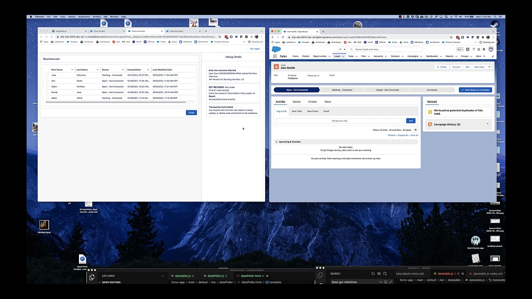Screen dimensions: 532x299
Task: Click the Search Leads and more field
Action: pyautogui.click(x=384, y=49)
